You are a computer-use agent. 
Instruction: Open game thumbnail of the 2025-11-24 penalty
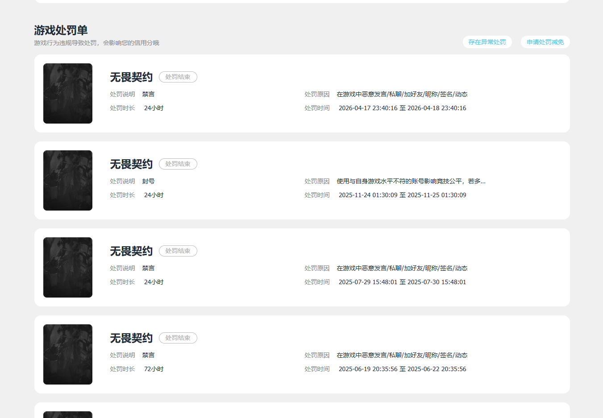(x=68, y=180)
